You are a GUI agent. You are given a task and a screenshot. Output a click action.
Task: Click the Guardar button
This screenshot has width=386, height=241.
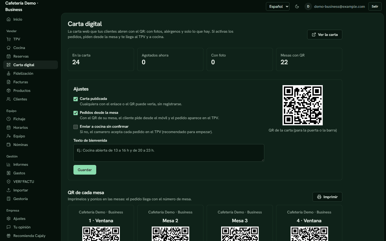85,170
